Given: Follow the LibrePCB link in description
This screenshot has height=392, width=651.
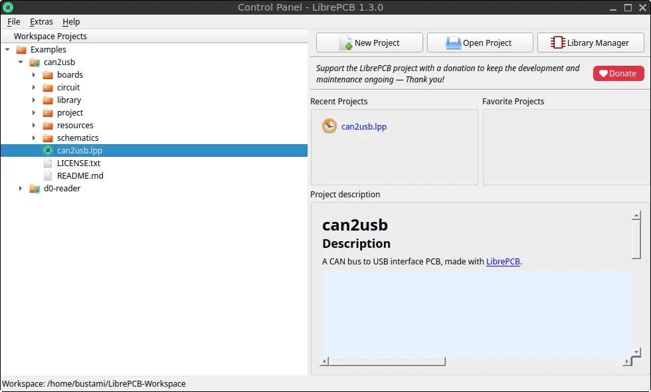Looking at the screenshot, I should [503, 262].
